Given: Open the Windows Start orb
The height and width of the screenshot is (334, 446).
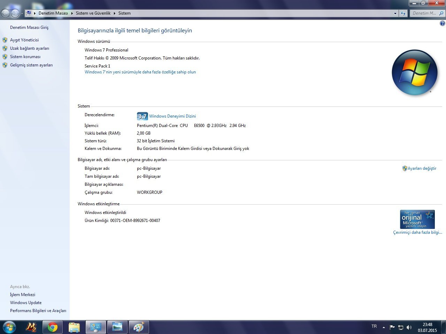Looking at the screenshot, I should pyautogui.click(x=9, y=327).
